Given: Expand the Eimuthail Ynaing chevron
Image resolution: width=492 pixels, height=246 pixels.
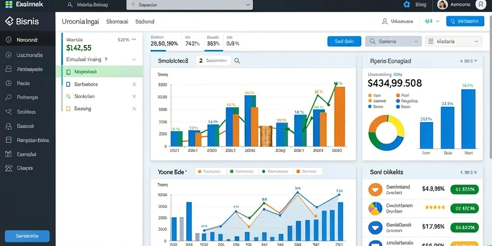Looking at the screenshot, I should [x=134, y=59].
